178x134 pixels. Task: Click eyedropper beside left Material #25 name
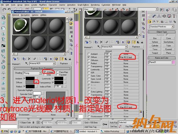[27, 63]
